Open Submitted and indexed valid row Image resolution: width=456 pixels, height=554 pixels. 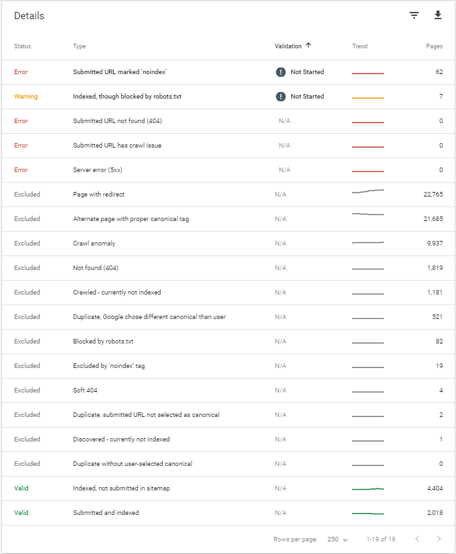click(x=228, y=513)
